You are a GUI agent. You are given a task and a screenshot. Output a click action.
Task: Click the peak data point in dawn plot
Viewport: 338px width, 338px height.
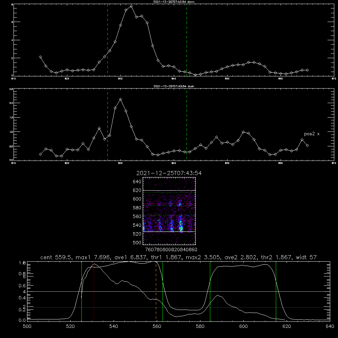point(131,6)
